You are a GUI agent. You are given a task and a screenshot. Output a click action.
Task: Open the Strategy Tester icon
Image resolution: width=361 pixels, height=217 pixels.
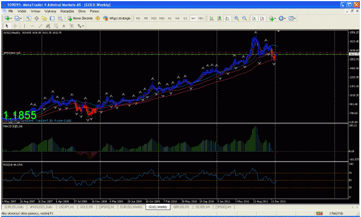[60, 18]
